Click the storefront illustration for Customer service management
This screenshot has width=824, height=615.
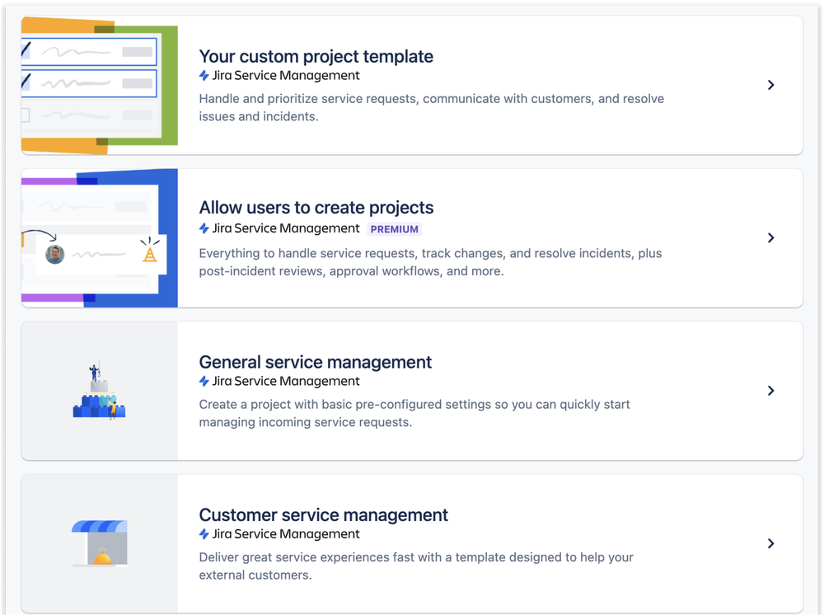click(99, 542)
